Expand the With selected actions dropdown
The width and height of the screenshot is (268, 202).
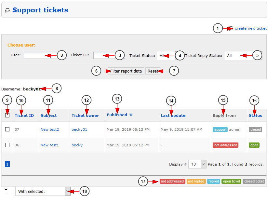point(43,191)
